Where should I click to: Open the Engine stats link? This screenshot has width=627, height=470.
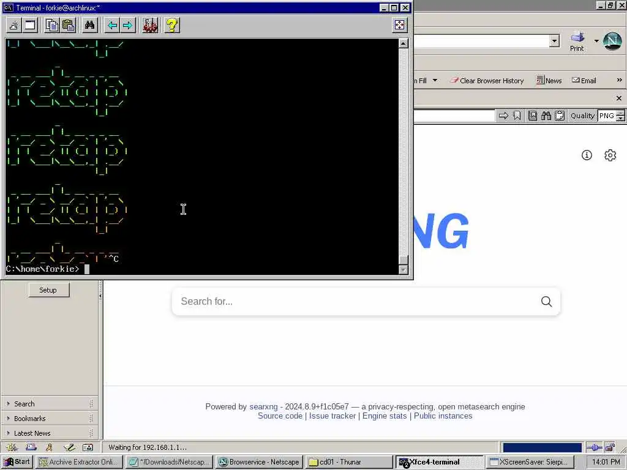coord(385,416)
